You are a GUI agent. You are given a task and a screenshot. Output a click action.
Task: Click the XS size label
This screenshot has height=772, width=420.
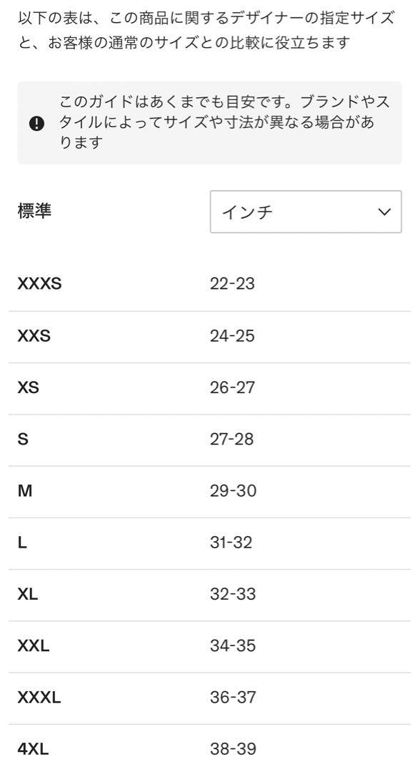click(28, 387)
